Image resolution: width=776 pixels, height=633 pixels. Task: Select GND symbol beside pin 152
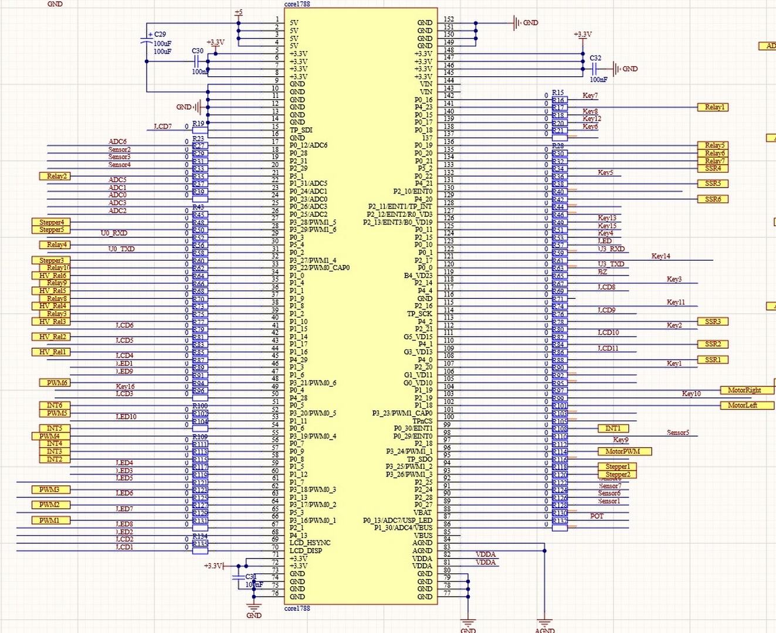(x=516, y=23)
